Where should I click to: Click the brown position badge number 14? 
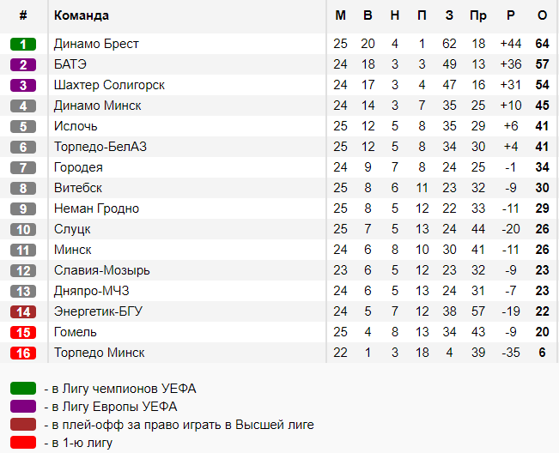(x=23, y=311)
